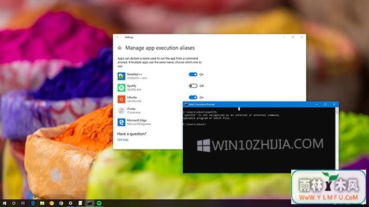This screenshot has width=369, height=207.
Task: Switch to Command Prompt via its taskbar icon
Action: click(x=89, y=203)
